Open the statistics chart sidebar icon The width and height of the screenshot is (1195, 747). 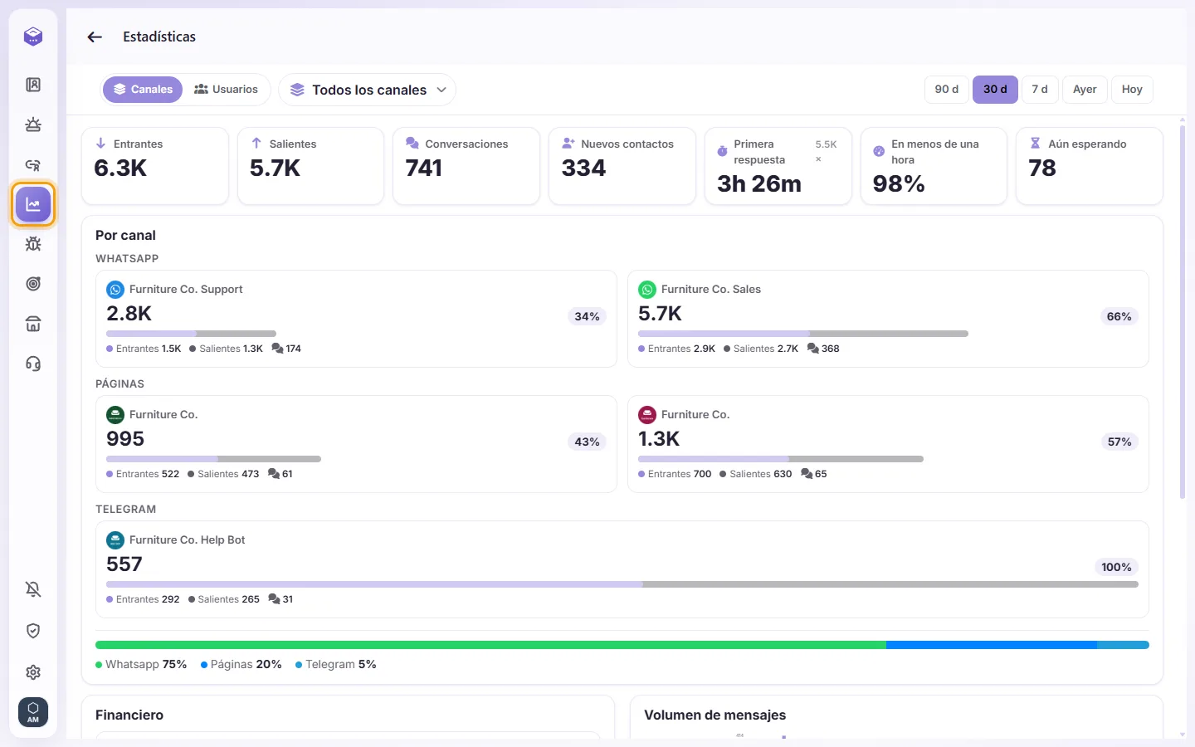(x=33, y=204)
